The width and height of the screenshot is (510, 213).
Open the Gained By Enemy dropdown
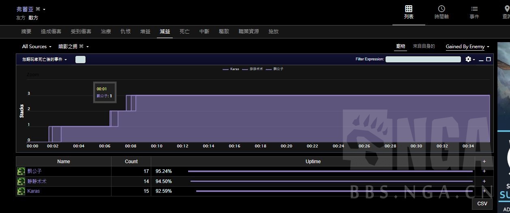[467, 47]
